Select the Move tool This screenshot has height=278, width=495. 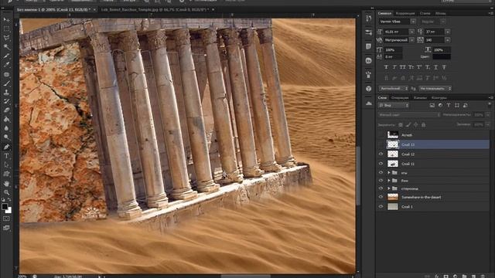[6, 20]
